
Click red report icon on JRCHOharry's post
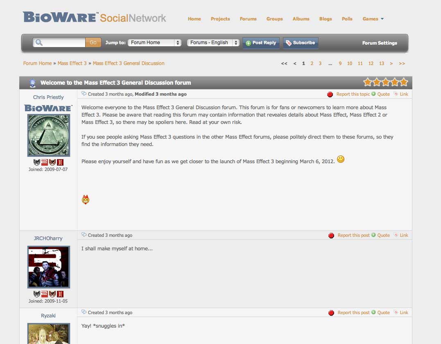(x=331, y=236)
